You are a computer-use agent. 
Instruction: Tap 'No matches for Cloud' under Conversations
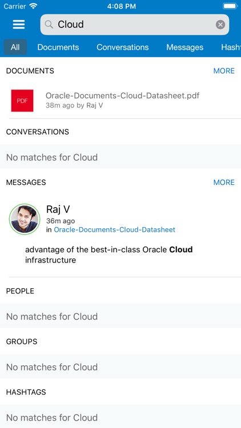52,158
